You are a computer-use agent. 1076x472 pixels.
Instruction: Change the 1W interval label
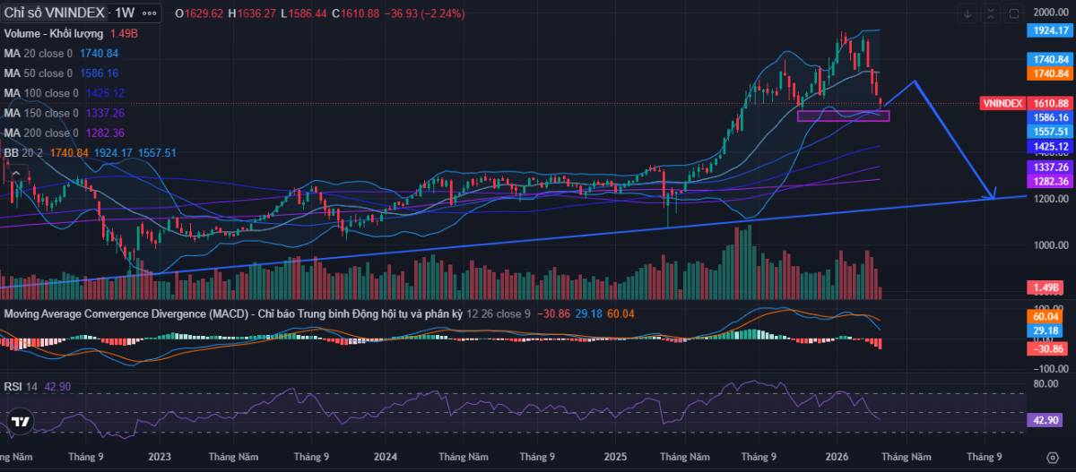click(125, 13)
